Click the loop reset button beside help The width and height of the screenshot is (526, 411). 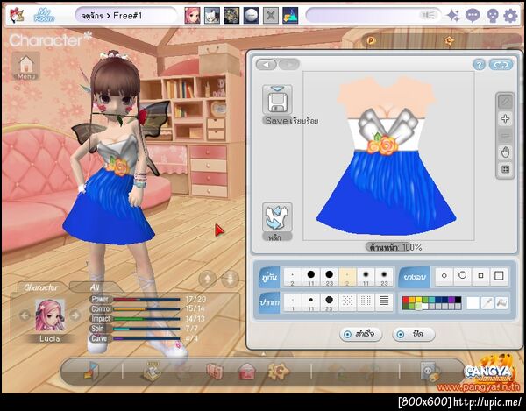pos(501,65)
